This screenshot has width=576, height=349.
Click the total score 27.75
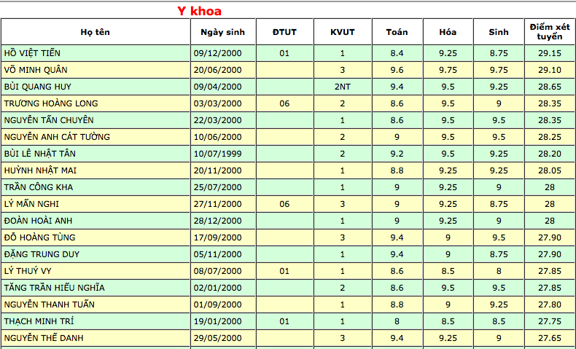click(549, 321)
